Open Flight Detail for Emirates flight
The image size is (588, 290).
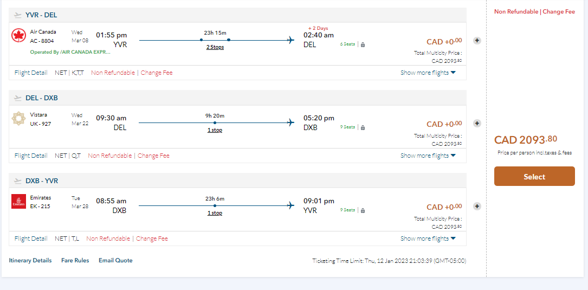pos(31,239)
